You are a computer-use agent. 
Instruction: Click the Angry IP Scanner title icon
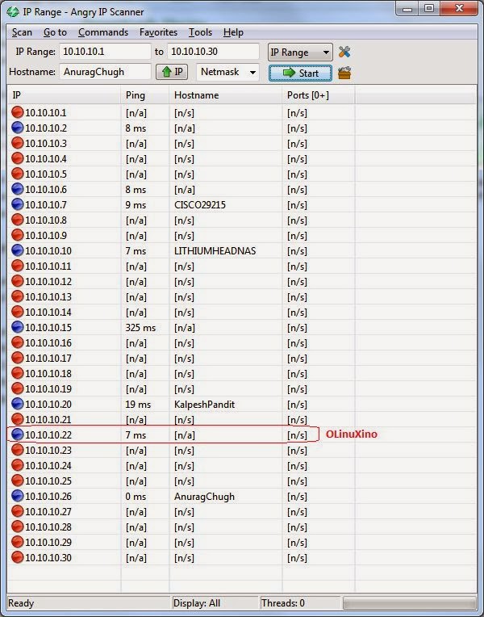[x=13, y=12]
